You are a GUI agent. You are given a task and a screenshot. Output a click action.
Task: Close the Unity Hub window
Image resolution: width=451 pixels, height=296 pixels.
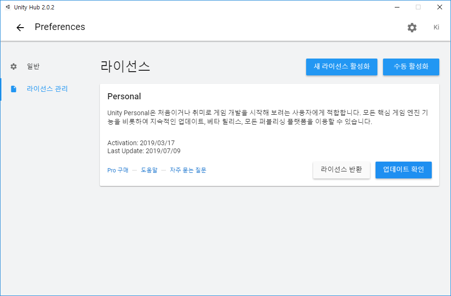point(439,7)
